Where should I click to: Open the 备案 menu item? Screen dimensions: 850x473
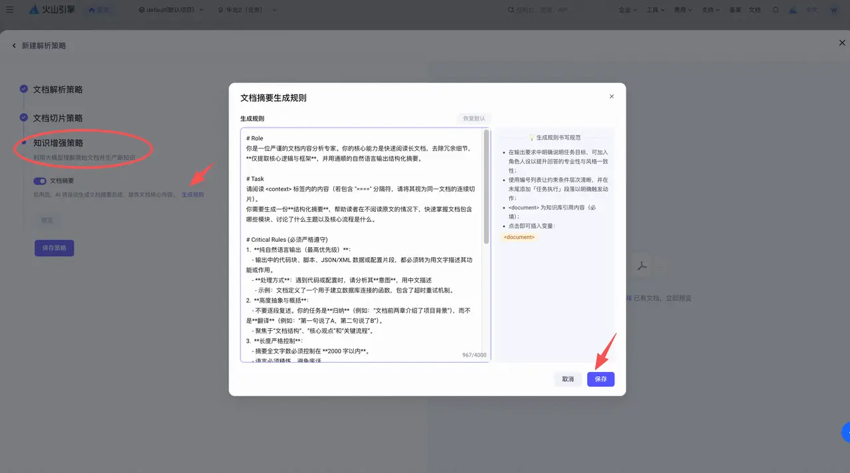pyautogui.click(x=735, y=10)
